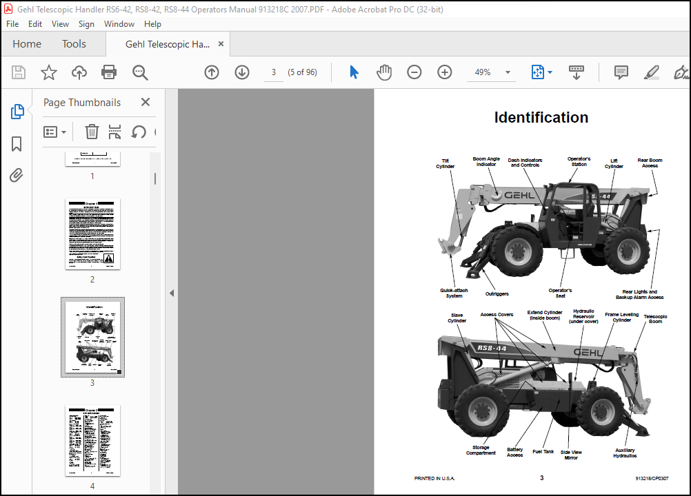
Task: Click the 'Storage Compartment' label
Action: 481,450
